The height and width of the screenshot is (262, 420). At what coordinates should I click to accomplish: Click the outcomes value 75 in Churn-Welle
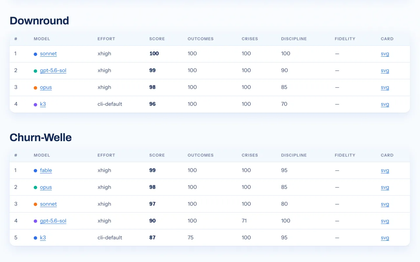[x=191, y=238]
